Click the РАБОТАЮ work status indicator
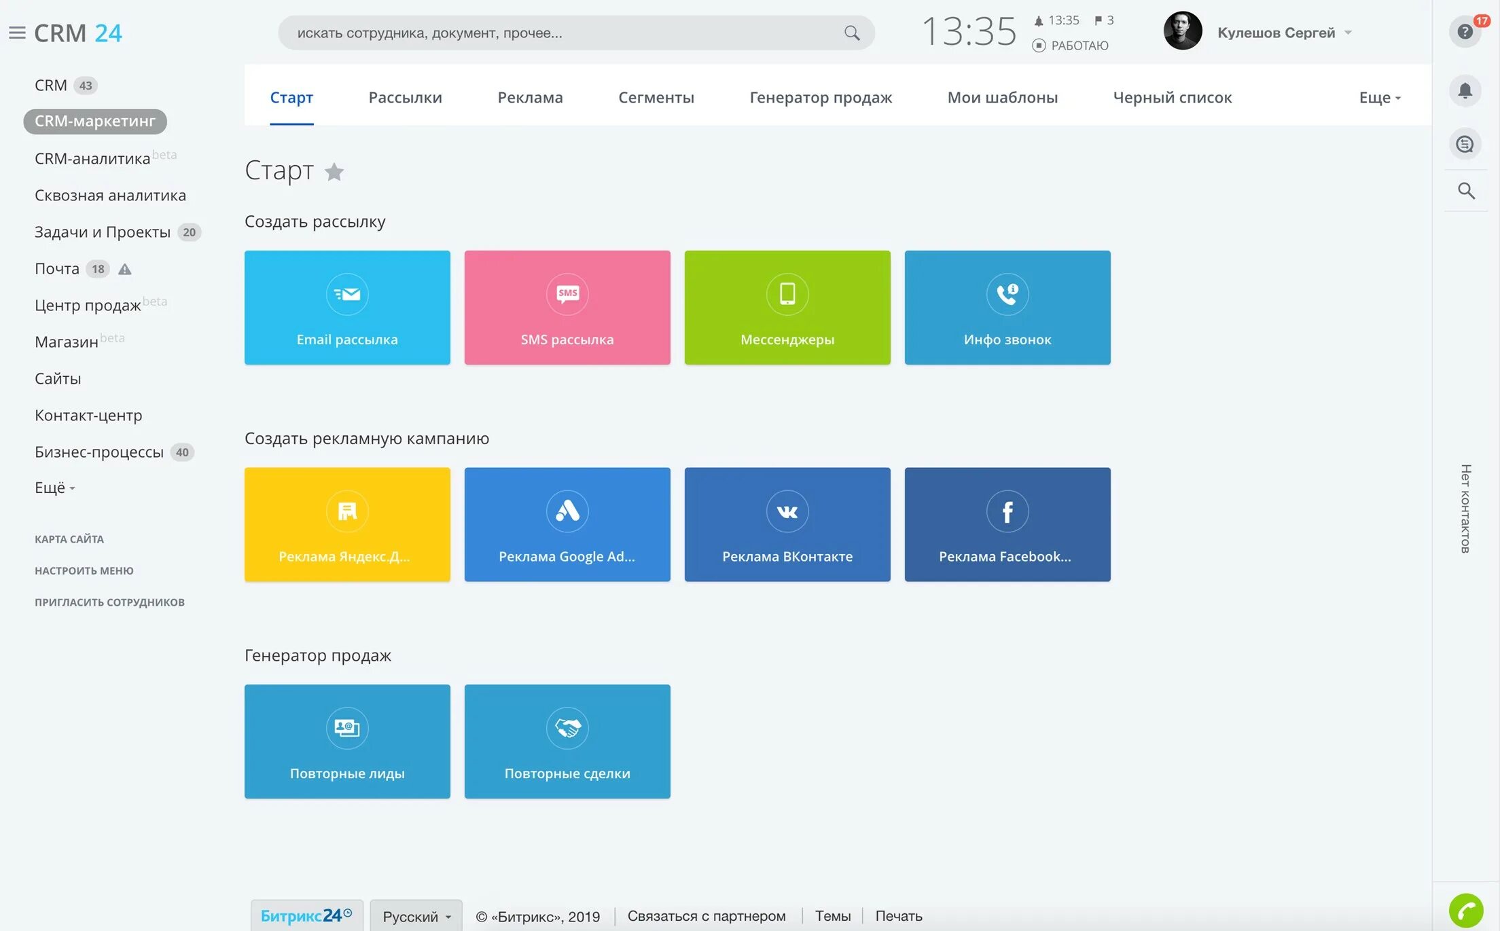This screenshot has height=931, width=1500. pyautogui.click(x=1072, y=45)
